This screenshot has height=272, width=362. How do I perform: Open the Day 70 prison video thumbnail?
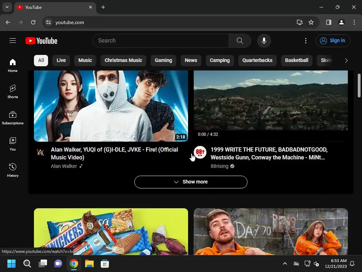(271, 232)
